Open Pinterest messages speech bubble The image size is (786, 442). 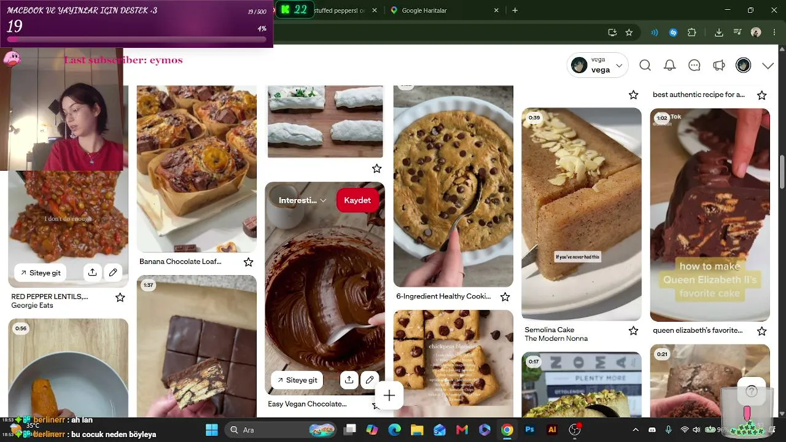pos(695,65)
